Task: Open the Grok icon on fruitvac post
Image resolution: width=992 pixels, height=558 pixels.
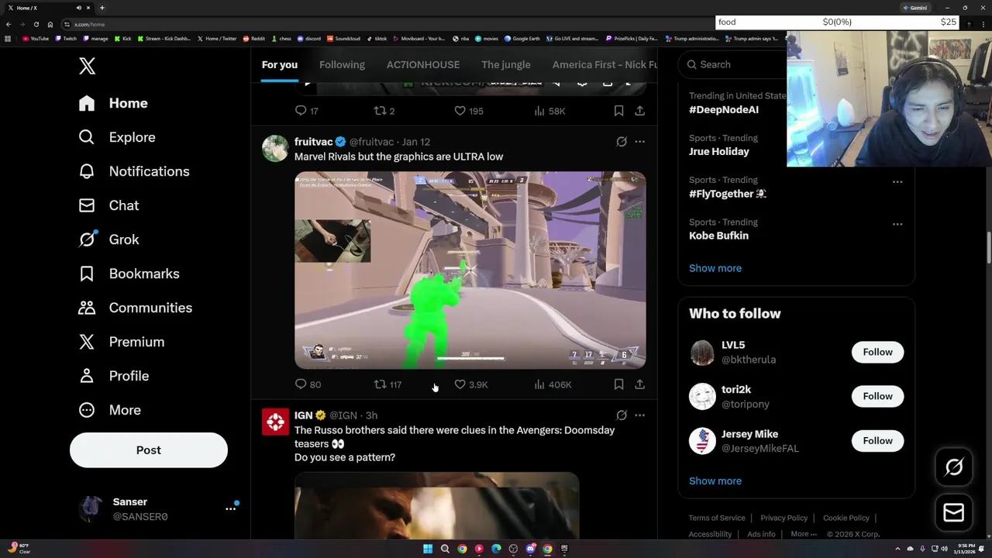Action: (x=622, y=142)
